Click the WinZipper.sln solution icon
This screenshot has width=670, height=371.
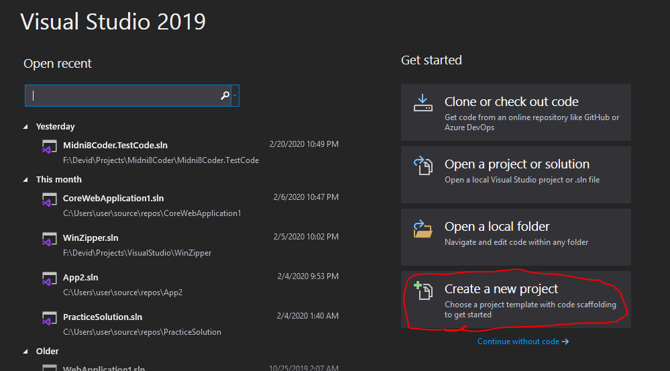pyautogui.click(x=49, y=240)
